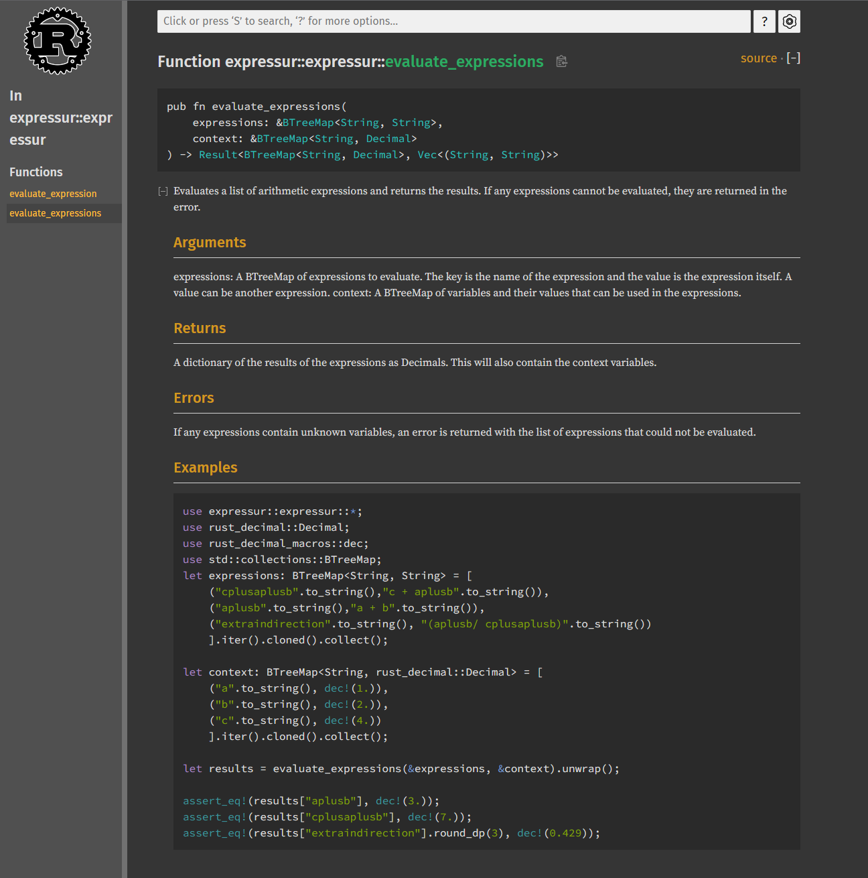Viewport: 868px width, 878px height.
Task: Open help using the ? icon
Action: click(x=764, y=21)
